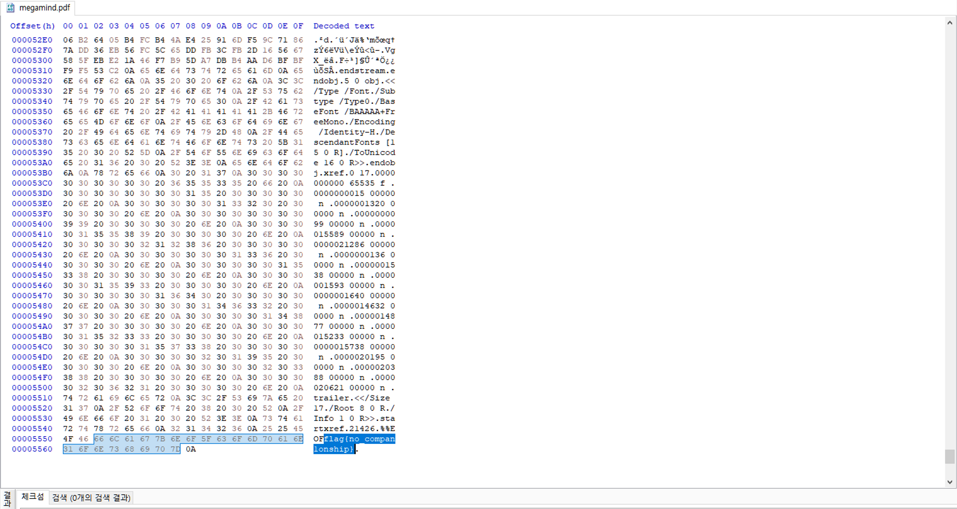Image resolution: width=957 pixels, height=509 pixels.
Task: Click decoded text 'eeMono./Encoding'
Action: [354, 122]
